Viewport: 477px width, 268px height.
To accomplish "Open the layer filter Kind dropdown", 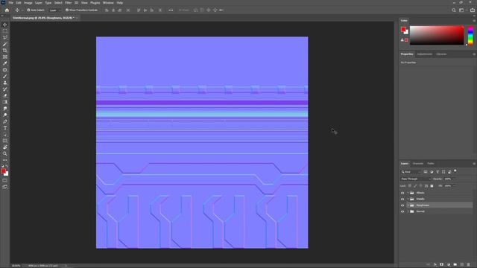I will point(411,172).
